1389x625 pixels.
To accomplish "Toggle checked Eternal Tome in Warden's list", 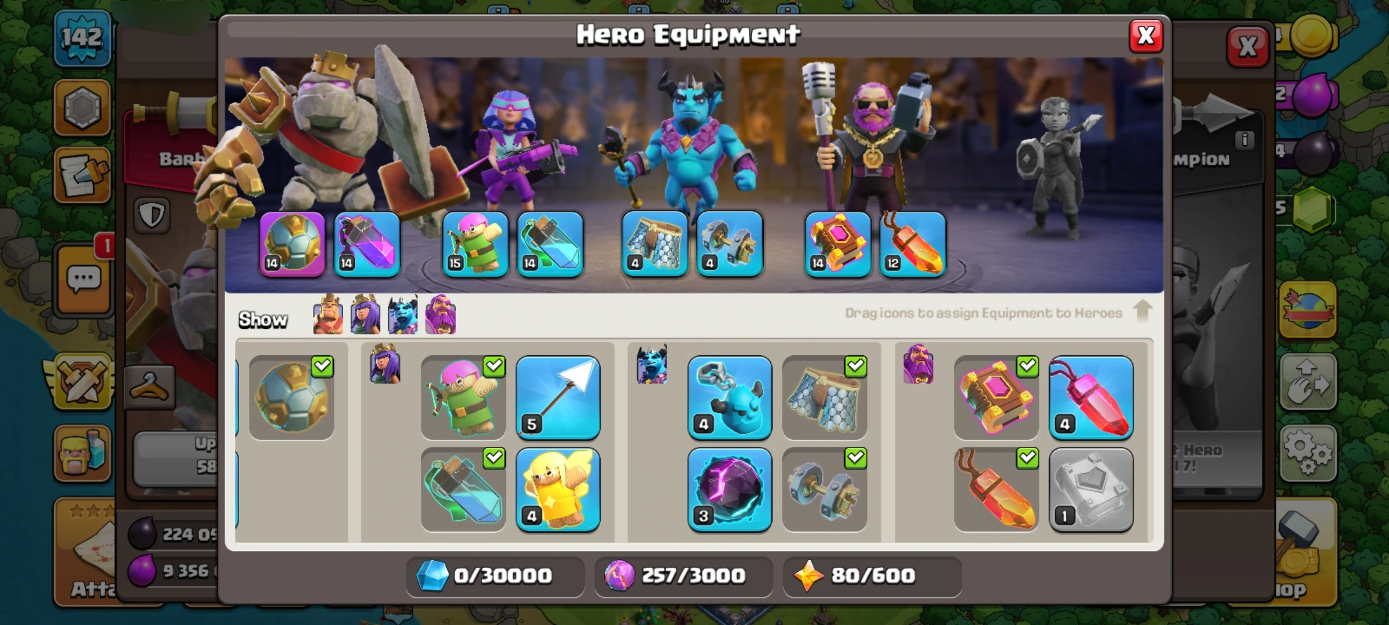I will tap(996, 398).
